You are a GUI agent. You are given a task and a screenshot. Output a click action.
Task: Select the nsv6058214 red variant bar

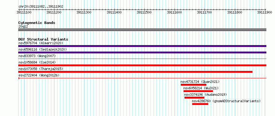[198, 91]
